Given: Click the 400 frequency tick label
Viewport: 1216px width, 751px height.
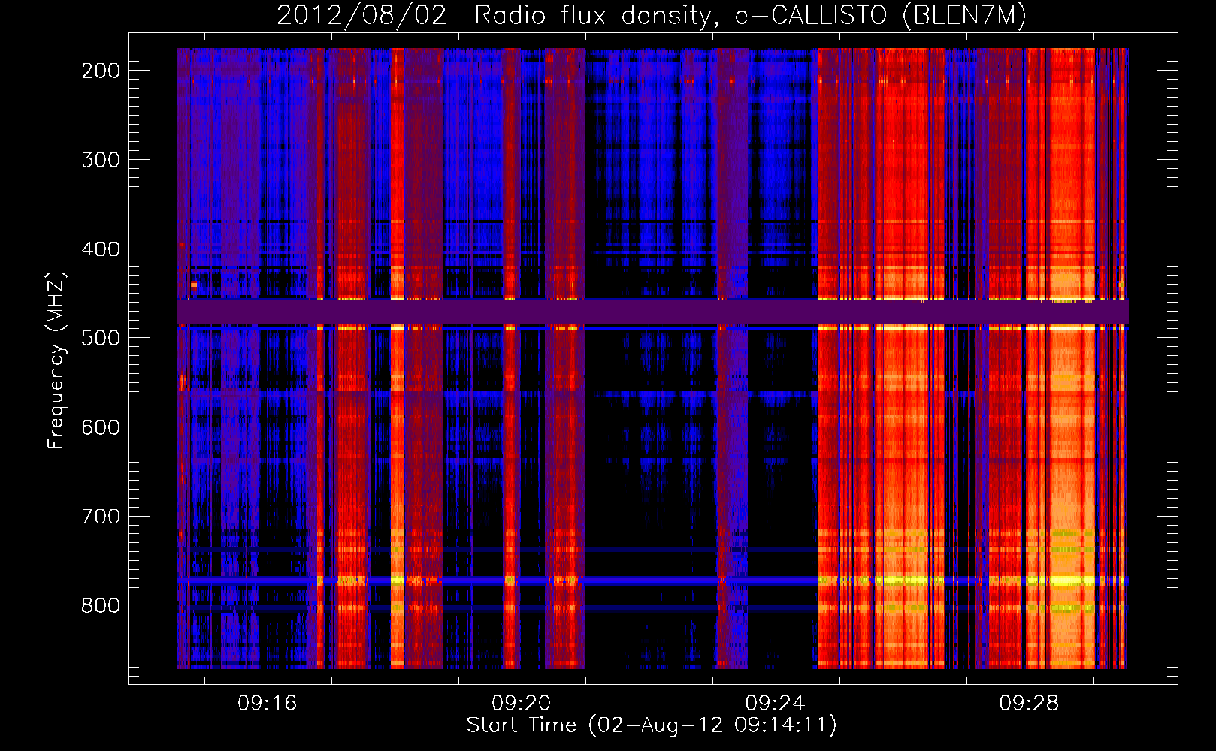Looking at the screenshot, I should click(x=101, y=249).
